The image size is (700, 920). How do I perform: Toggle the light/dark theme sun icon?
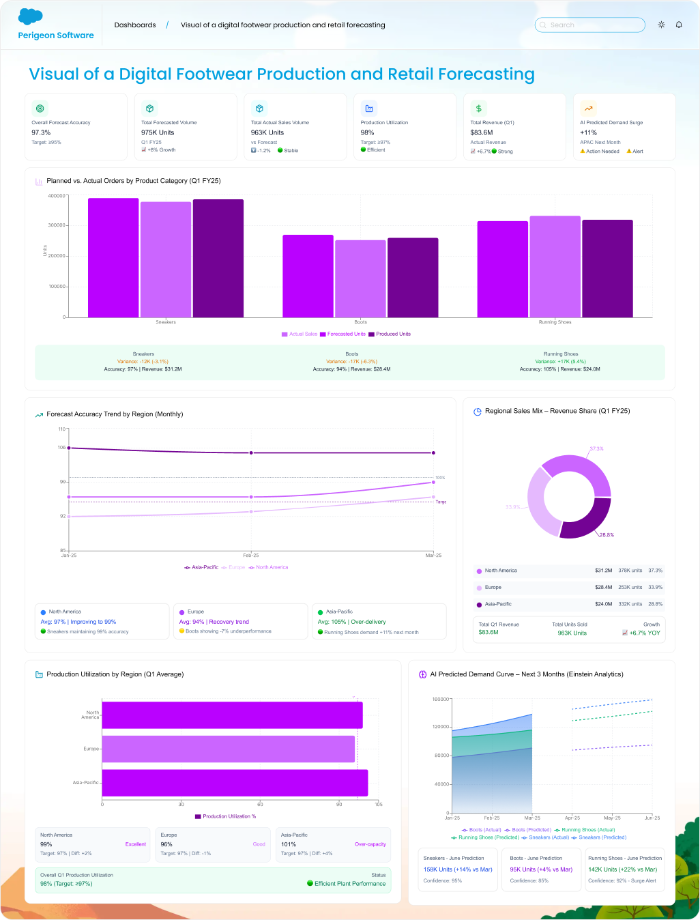click(661, 25)
